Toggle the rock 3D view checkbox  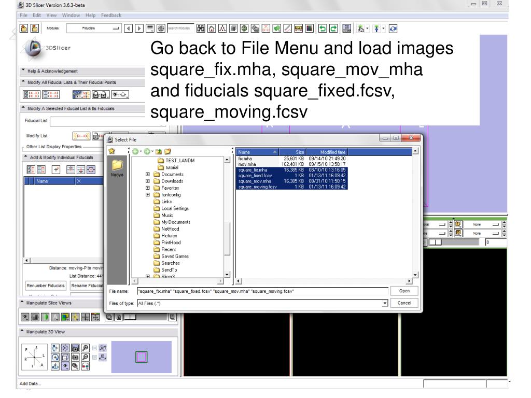94,357
